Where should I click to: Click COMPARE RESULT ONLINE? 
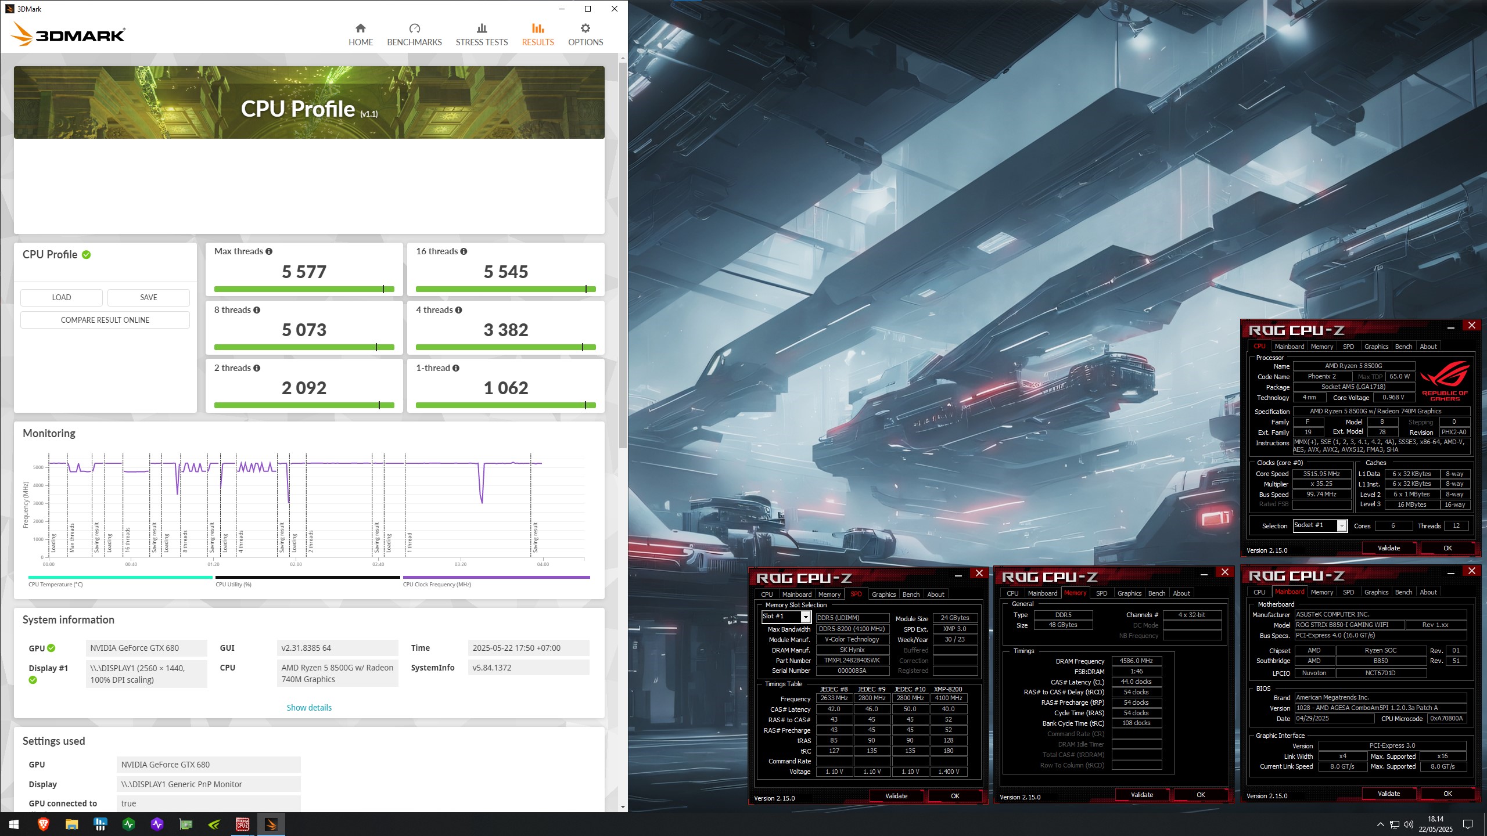click(105, 320)
